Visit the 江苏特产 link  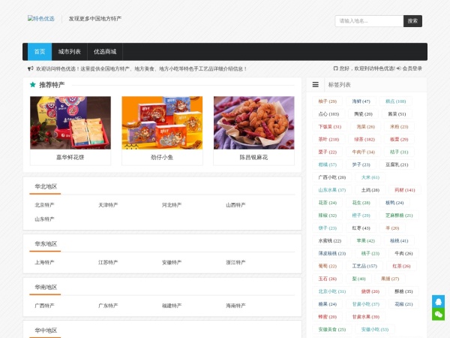[108, 262]
